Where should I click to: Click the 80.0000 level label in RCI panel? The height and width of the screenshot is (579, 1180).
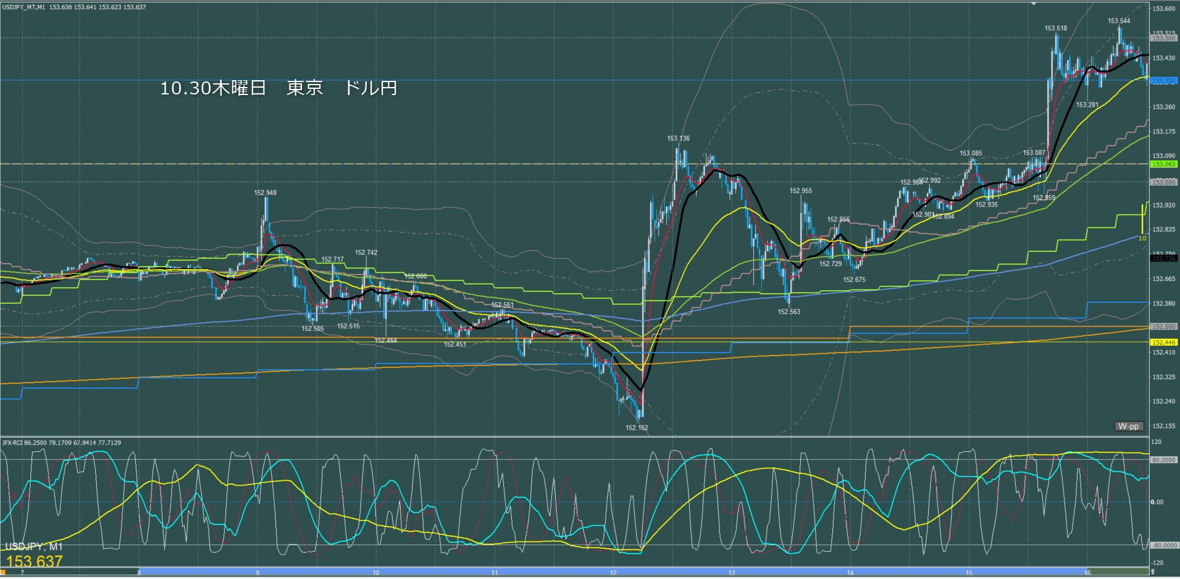coord(1163,460)
